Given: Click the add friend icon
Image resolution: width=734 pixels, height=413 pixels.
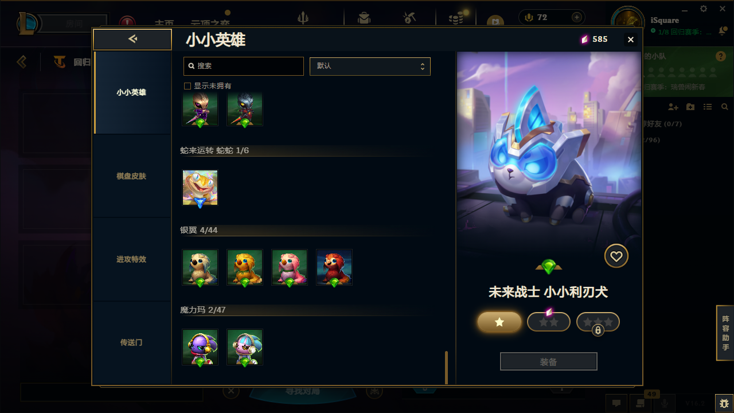Looking at the screenshot, I should (x=673, y=107).
